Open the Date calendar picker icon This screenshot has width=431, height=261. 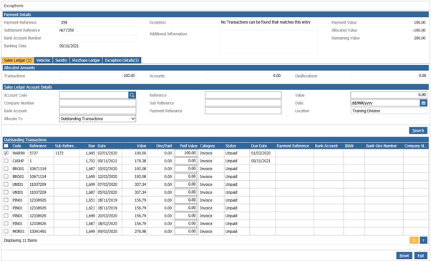pos(423,103)
